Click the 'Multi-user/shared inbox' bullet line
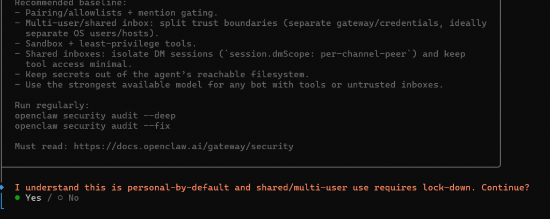 [250, 24]
